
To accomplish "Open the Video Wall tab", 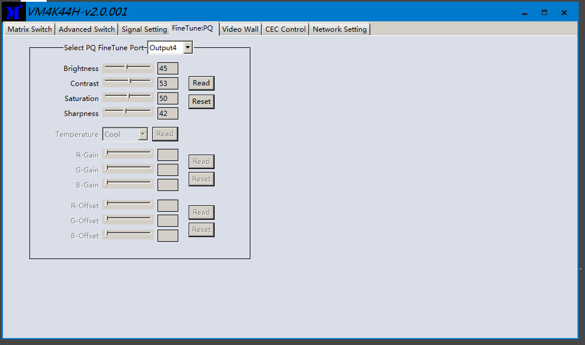I will click(x=240, y=29).
